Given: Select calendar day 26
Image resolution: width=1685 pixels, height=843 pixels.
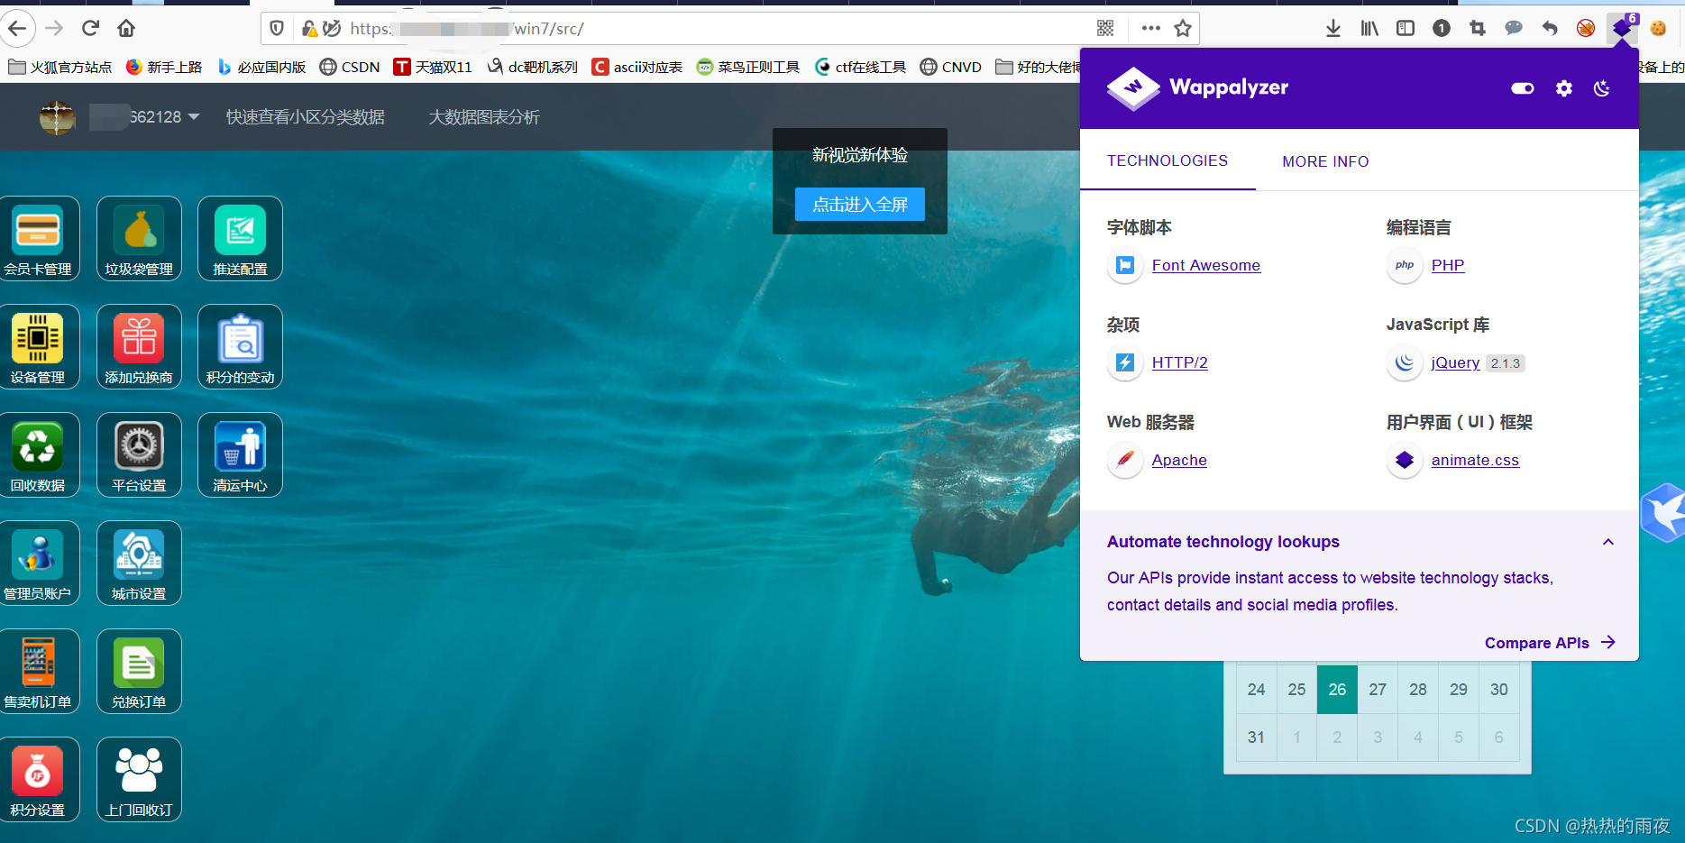Looking at the screenshot, I should click(1337, 690).
